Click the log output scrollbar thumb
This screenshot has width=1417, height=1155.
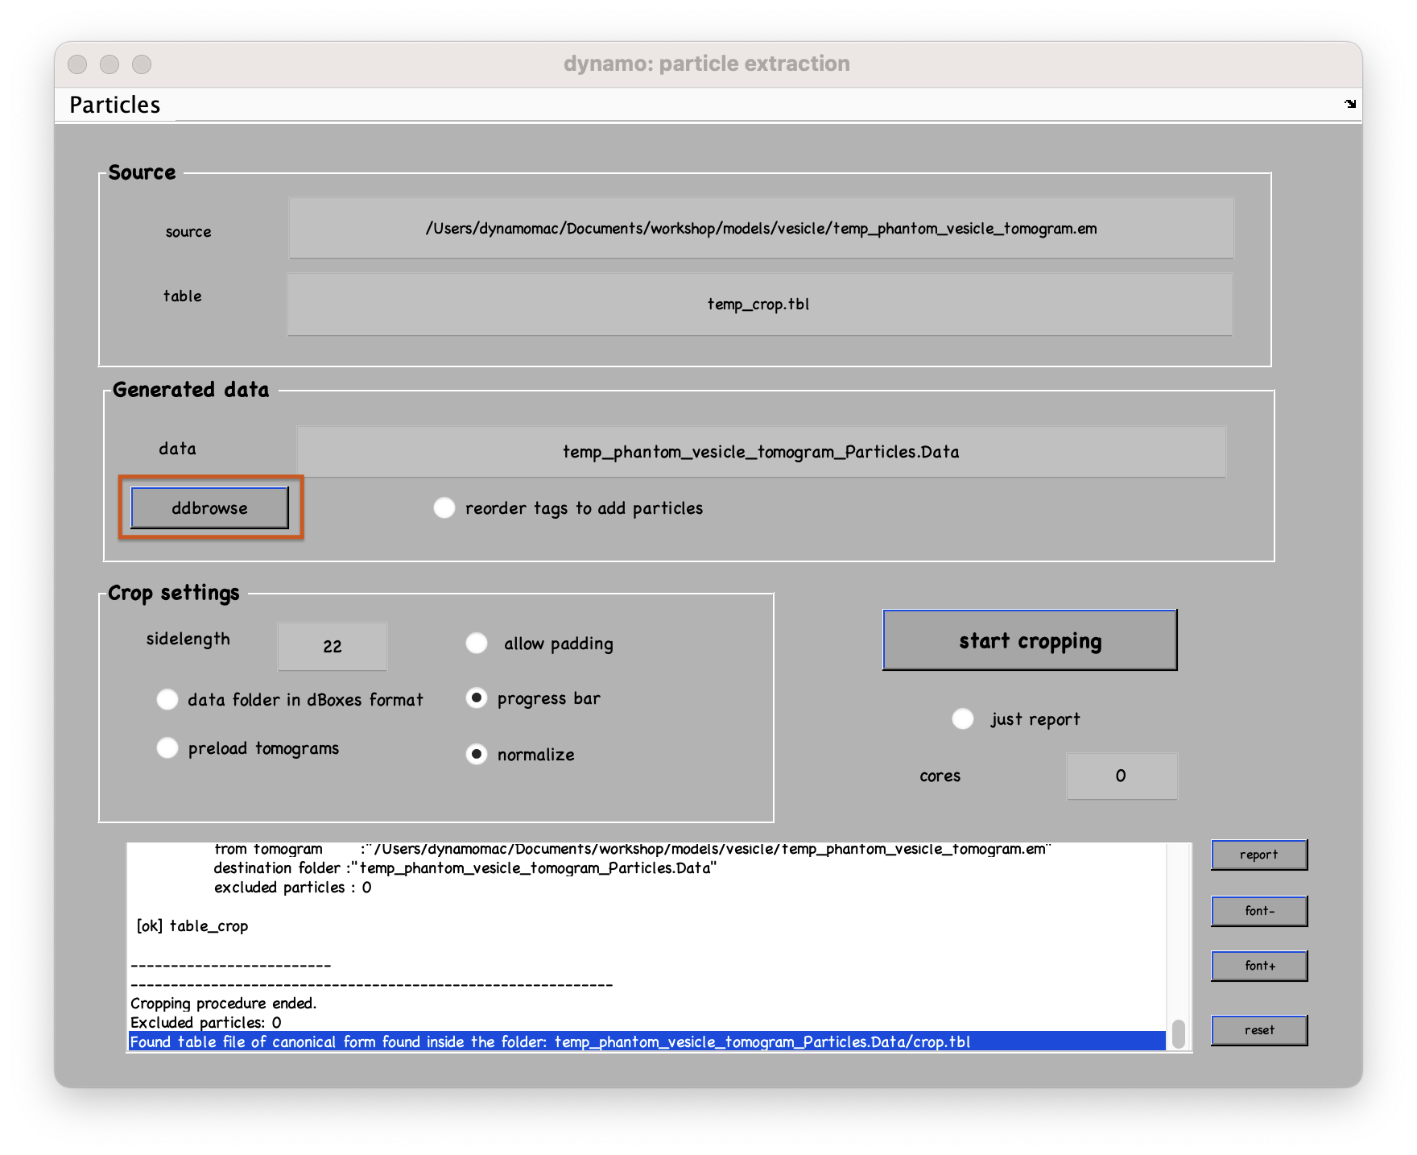pyautogui.click(x=1179, y=1034)
